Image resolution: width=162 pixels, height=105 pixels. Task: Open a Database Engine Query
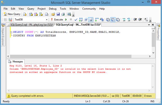(x=25, y=14)
